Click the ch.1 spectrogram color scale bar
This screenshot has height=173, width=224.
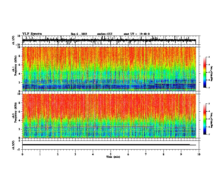pyautogui.click(x=204, y=72)
